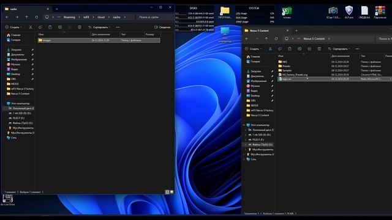Open the camera capture app on desktop
The height and width of the screenshot is (220, 392).
coord(333,12)
